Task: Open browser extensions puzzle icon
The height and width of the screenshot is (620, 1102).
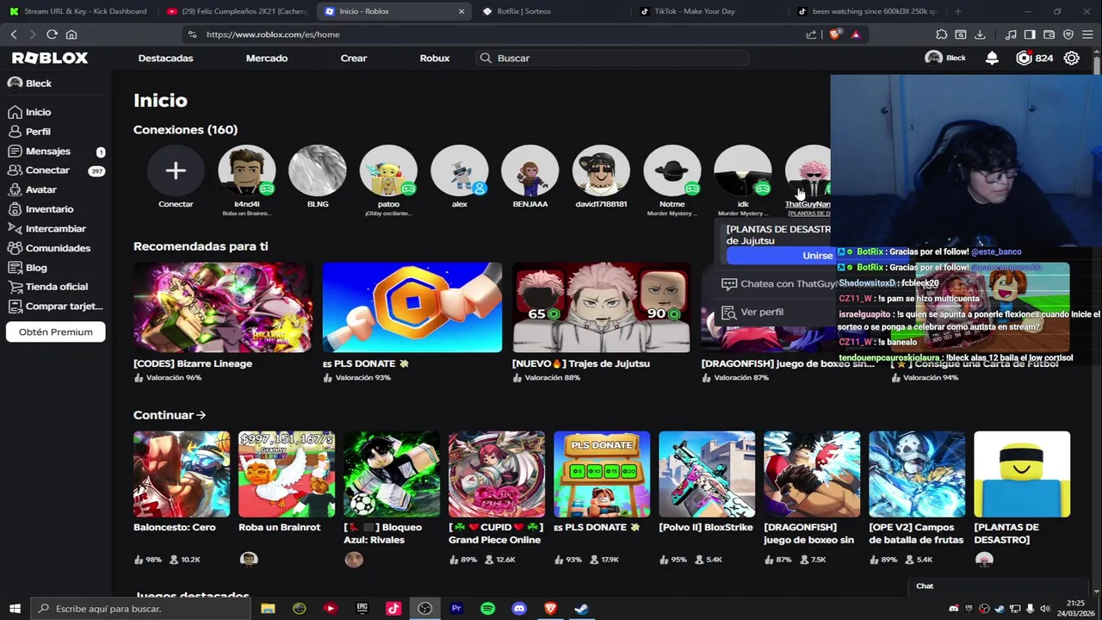Action: click(941, 34)
